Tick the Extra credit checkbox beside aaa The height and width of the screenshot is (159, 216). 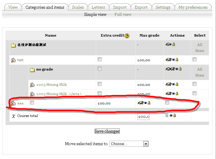[32, 103]
